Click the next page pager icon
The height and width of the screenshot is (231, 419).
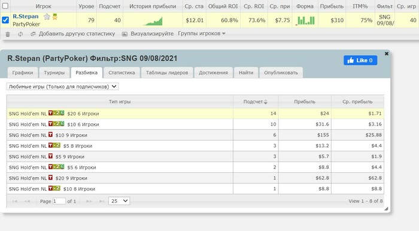[89, 201]
